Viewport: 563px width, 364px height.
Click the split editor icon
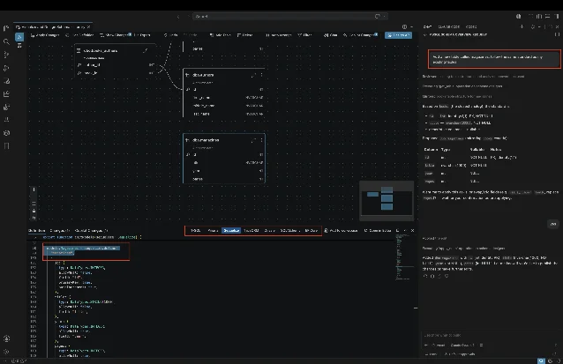(405, 26)
